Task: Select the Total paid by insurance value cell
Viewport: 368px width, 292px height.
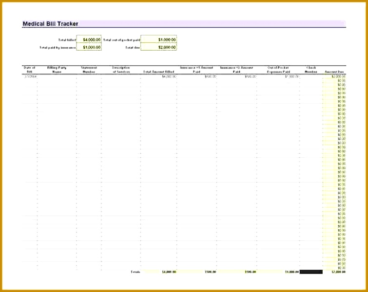Action: pos(89,47)
